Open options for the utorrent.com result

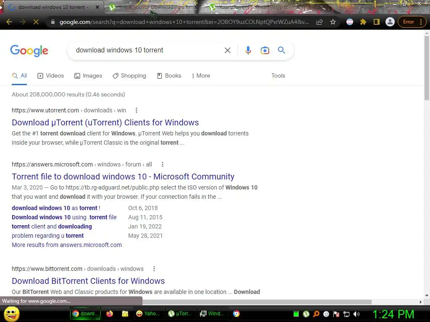(x=136, y=110)
